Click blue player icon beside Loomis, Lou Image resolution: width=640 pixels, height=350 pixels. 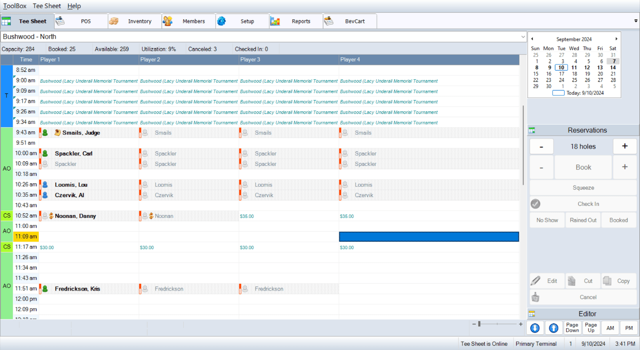pyautogui.click(x=45, y=185)
